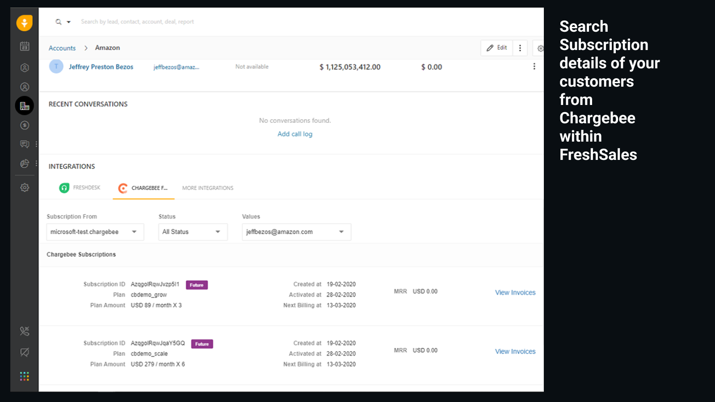Click the disabled chat icon near sidebar bottom
The width and height of the screenshot is (715, 402).
(25, 352)
